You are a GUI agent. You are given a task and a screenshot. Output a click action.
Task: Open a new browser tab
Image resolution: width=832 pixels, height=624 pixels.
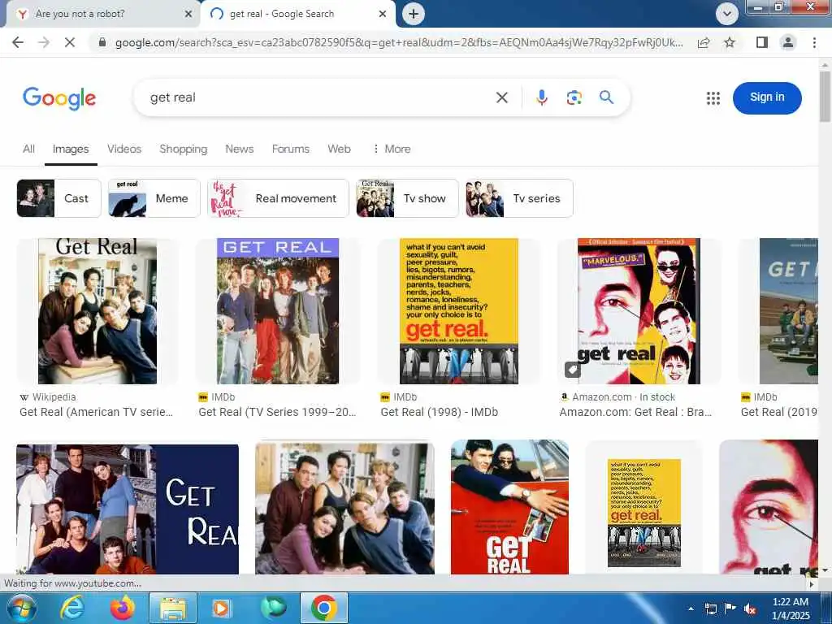click(x=414, y=14)
